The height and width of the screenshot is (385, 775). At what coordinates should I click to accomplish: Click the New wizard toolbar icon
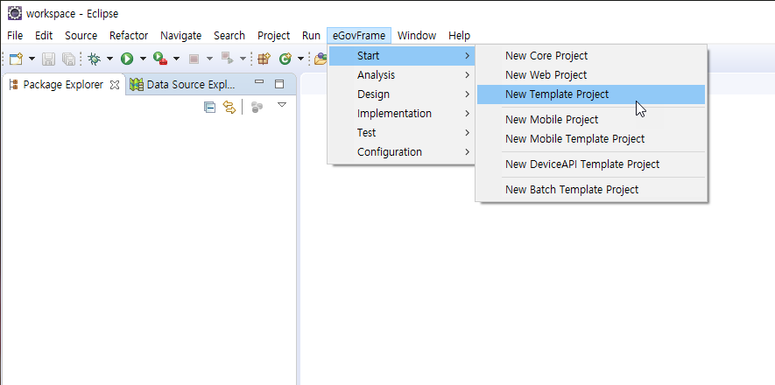[17, 59]
